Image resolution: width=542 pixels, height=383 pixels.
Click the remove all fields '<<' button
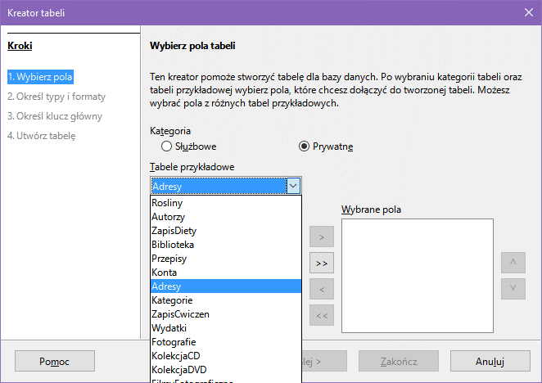coord(321,315)
